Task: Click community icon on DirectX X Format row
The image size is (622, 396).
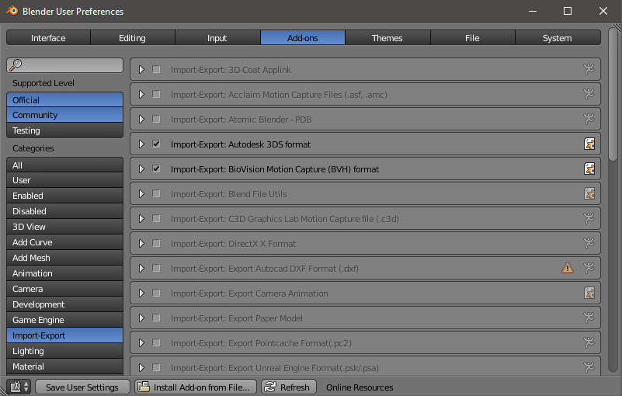Action: tap(589, 243)
